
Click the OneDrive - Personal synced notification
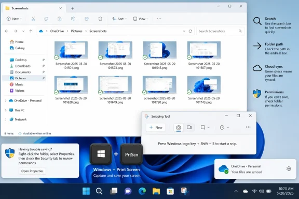coord(255,169)
